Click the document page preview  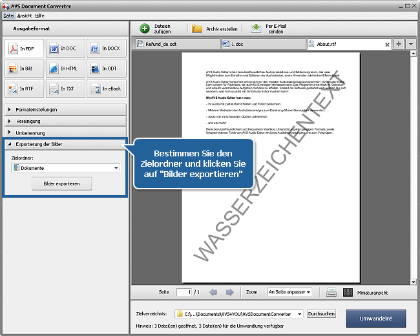pos(271,167)
